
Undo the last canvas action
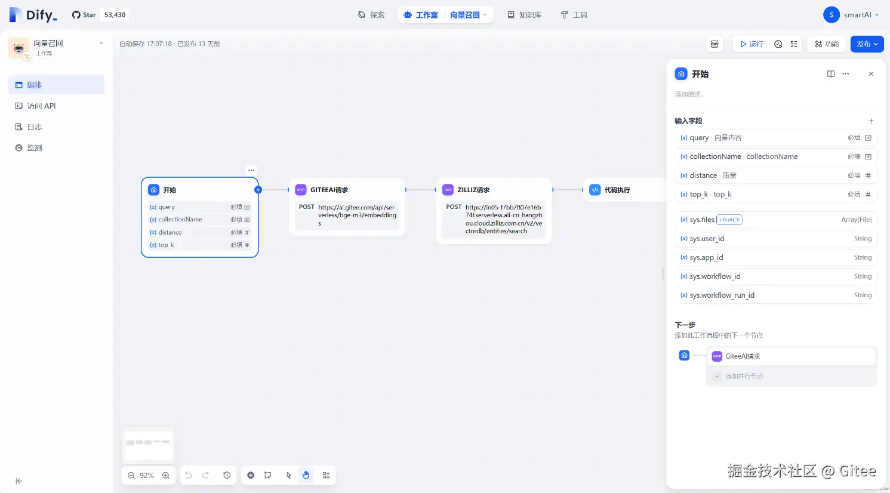(x=189, y=475)
